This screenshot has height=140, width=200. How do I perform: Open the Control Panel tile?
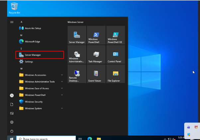116,55
